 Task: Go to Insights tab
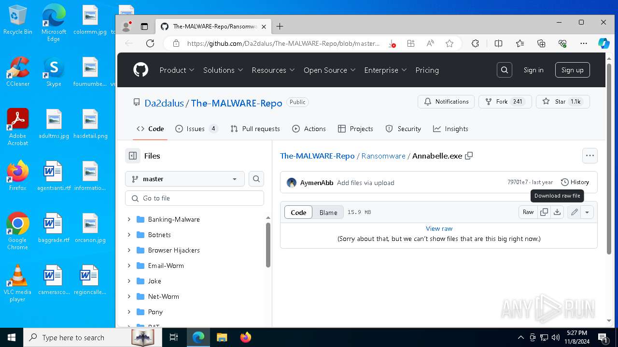point(450,129)
